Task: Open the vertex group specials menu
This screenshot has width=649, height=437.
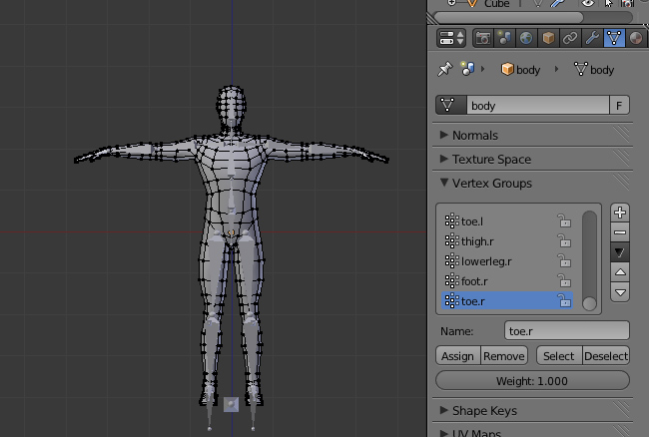Action: coord(620,252)
